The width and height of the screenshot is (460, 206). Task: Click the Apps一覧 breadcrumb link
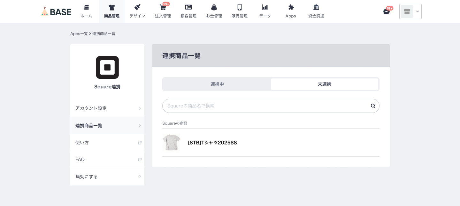click(79, 33)
